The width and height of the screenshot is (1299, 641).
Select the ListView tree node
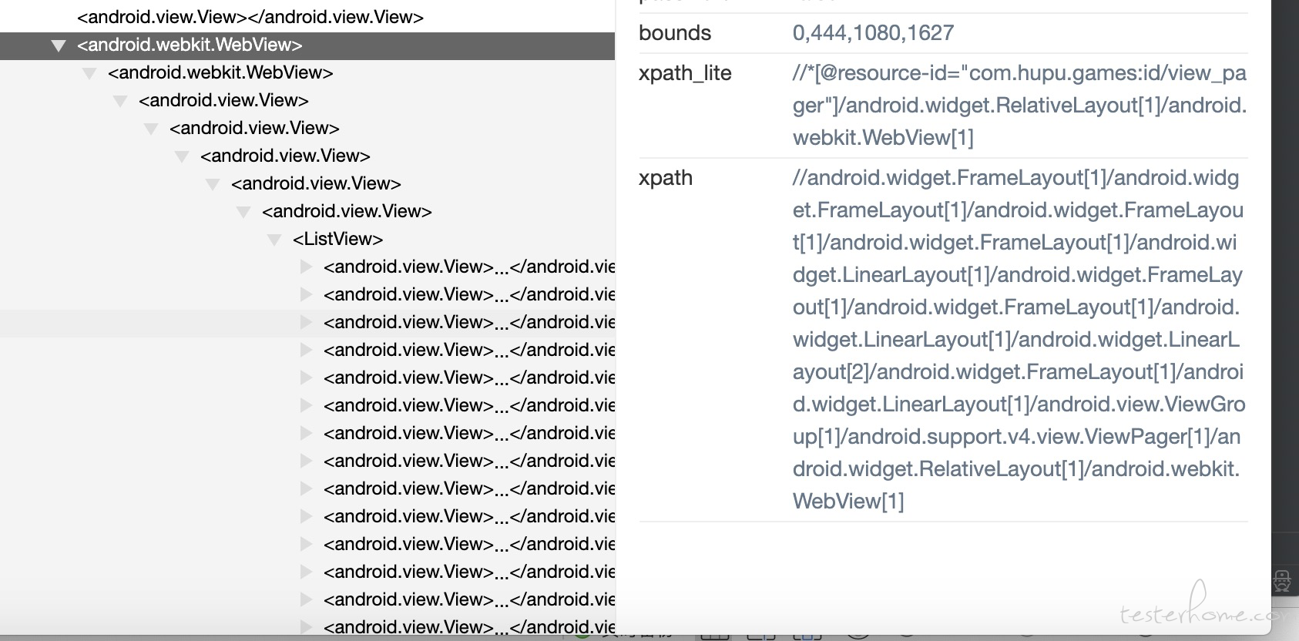[x=337, y=239]
